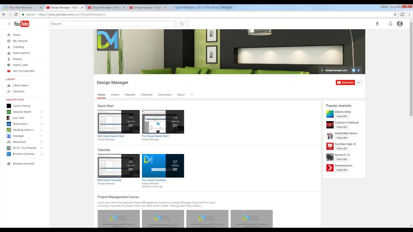This screenshot has width=413, height=232.
Task: Switch to the Discussion tab
Action: click(x=165, y=95)
